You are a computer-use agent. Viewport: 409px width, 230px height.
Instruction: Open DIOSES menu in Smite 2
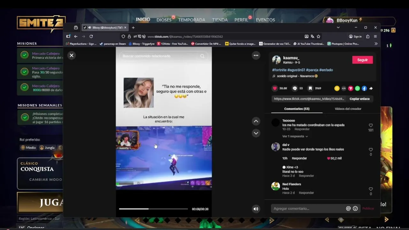[x=164, y=20]
